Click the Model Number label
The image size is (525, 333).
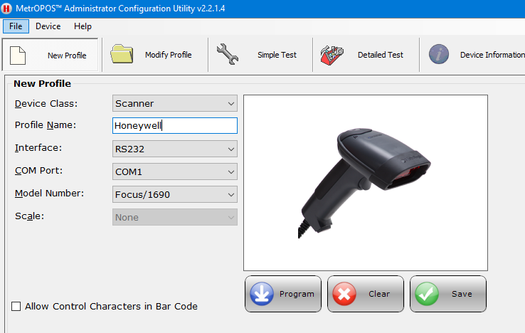coord(49,194)
